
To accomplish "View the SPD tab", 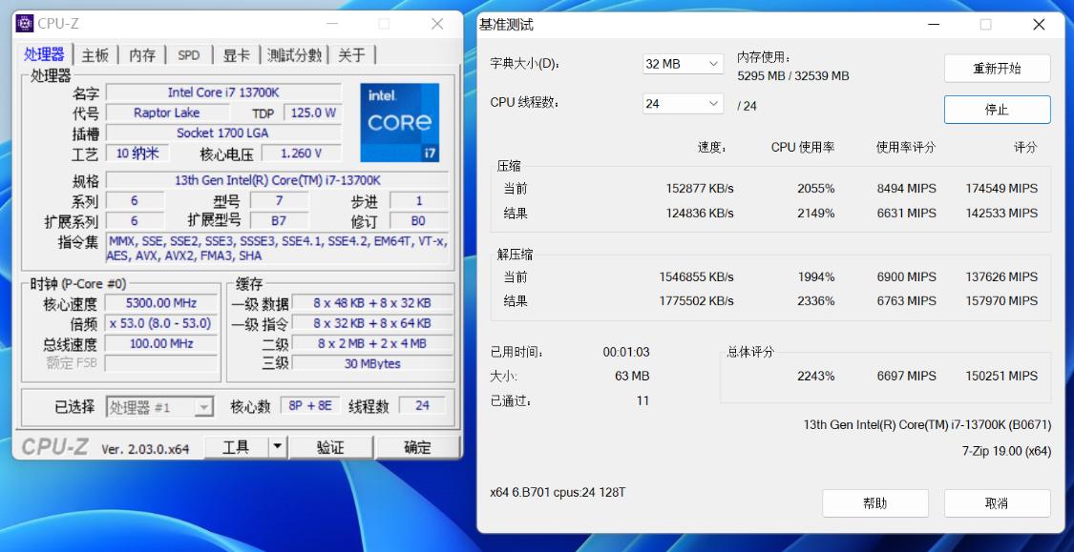I will click(188, 55).
